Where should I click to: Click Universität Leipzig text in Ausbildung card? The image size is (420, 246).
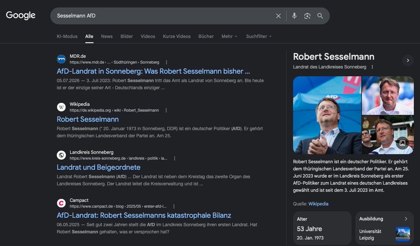pyautogui.click(x=370, y=234)
